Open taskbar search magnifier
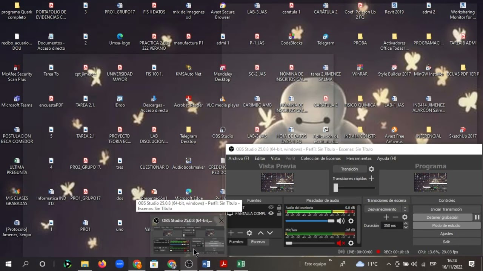The image size is (483, 271). point(25,264)
